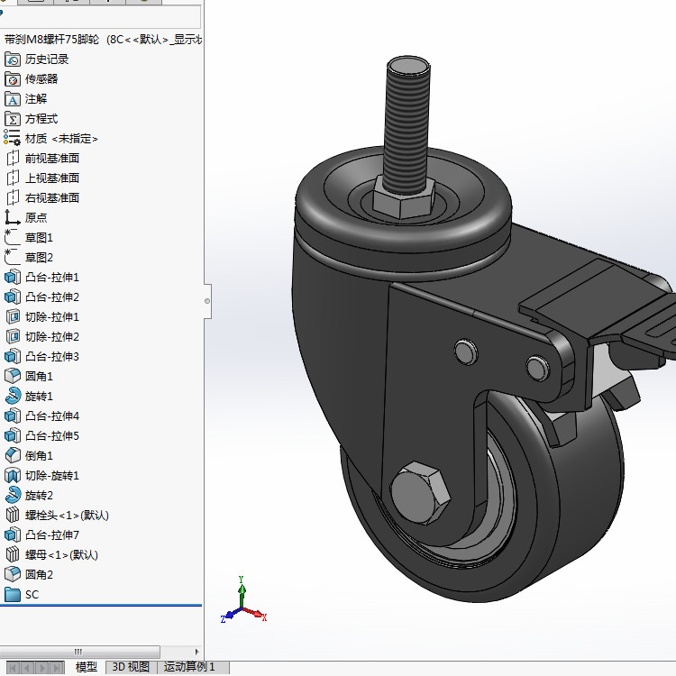
Task: Switch to the 模型 tab
Action: [x=87, y=667]
